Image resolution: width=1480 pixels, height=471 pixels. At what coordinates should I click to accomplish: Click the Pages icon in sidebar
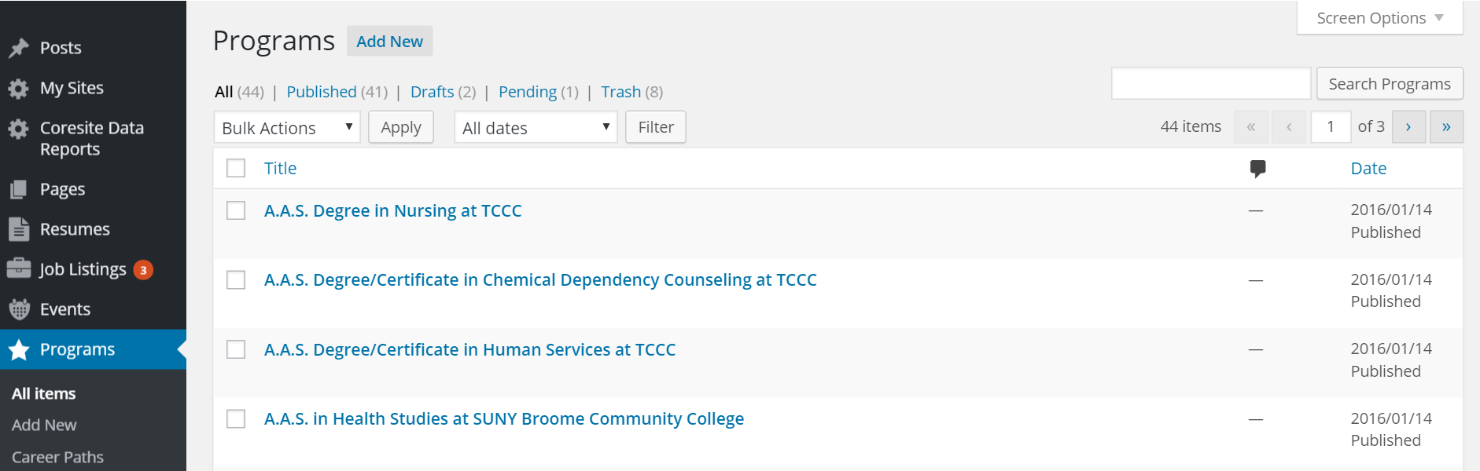[19, 190]
